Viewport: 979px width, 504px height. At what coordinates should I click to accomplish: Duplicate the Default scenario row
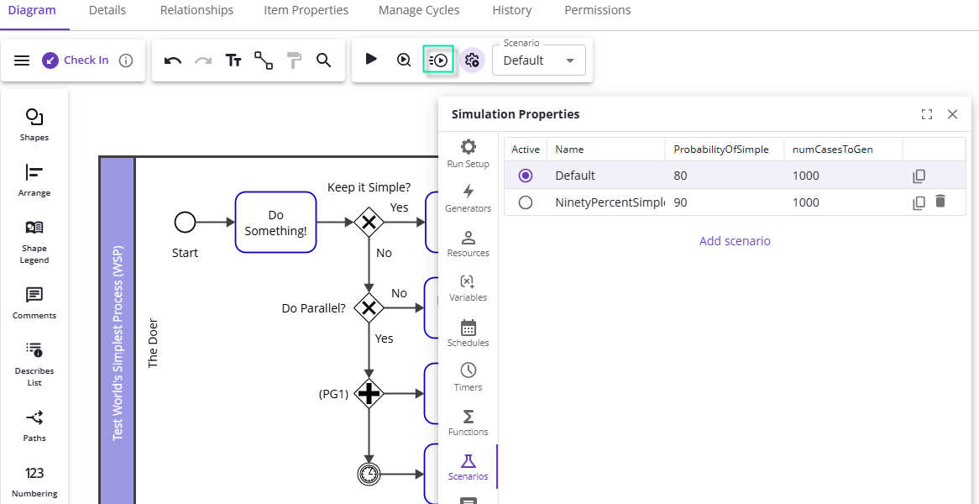pyautogui.click(x=919, y=176)
